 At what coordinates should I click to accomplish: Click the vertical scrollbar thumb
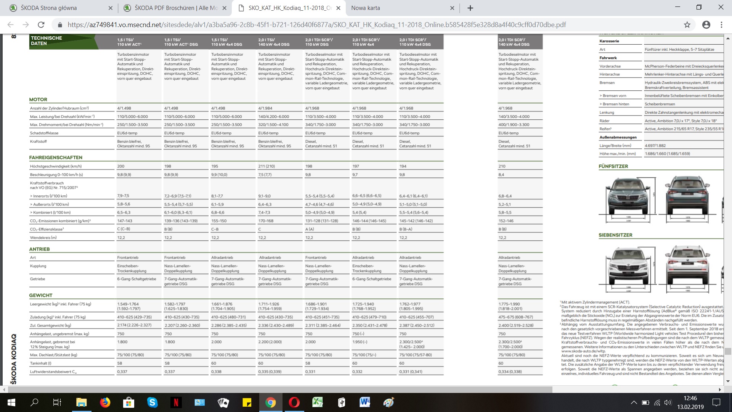(x=728, y=351)
